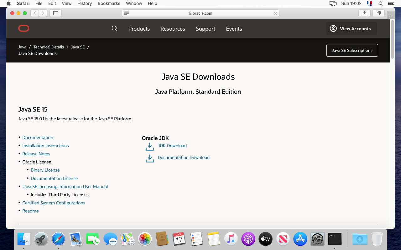Go back with Safari's back arrow
Viewport: 401px width, 250px height.
pyautogui.click(x=35, y=13)
